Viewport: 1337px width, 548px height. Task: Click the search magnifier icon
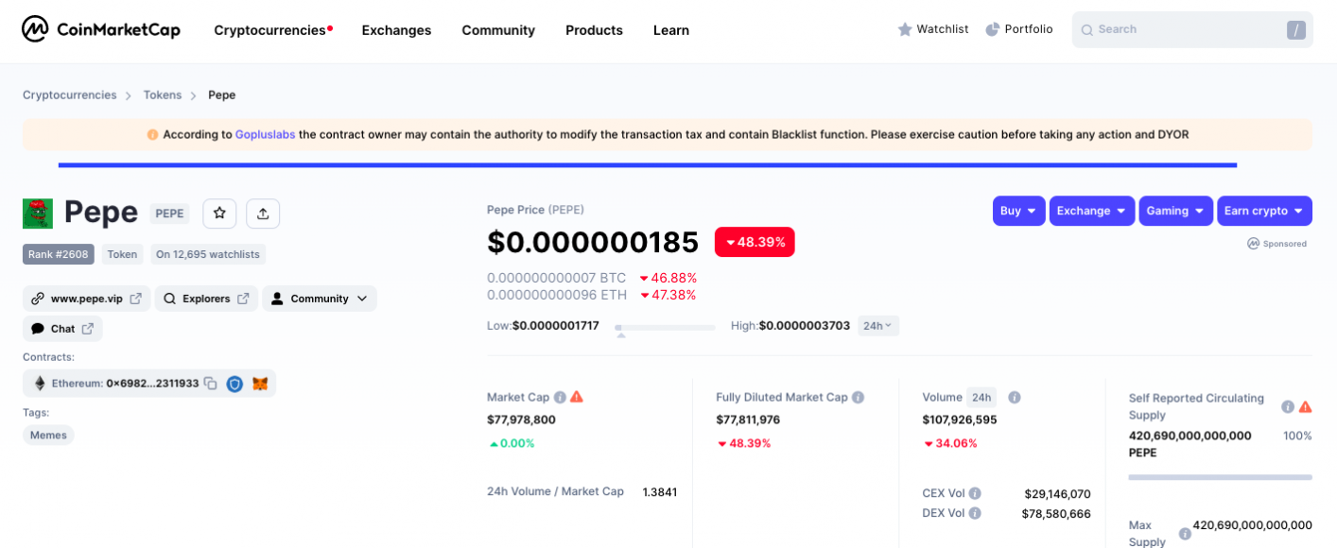click(1087, 29)
